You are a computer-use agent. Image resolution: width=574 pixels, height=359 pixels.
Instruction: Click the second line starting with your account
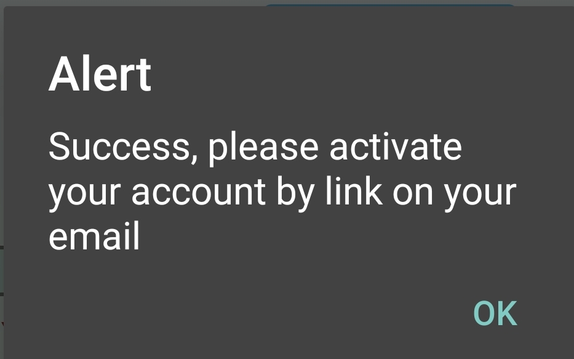[x=282, y=193]
